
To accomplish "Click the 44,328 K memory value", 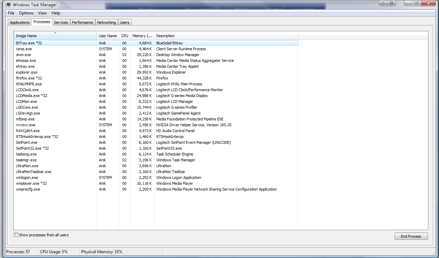I will (x=144, y=78).
